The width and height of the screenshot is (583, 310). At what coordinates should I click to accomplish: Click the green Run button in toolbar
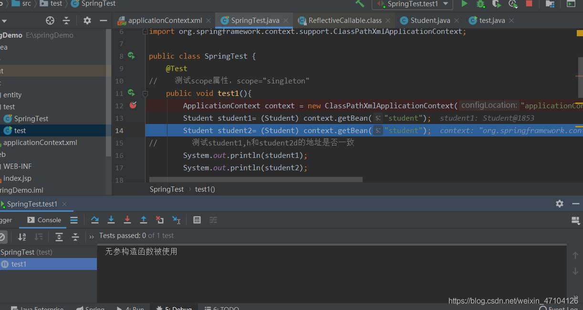pos(464,4)
